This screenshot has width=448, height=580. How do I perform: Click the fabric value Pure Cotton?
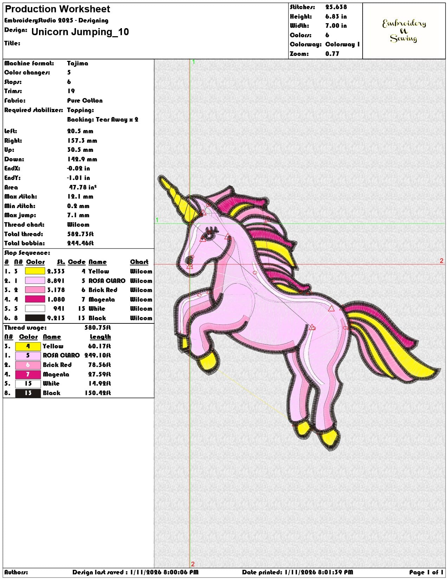(x=85, y=101)
